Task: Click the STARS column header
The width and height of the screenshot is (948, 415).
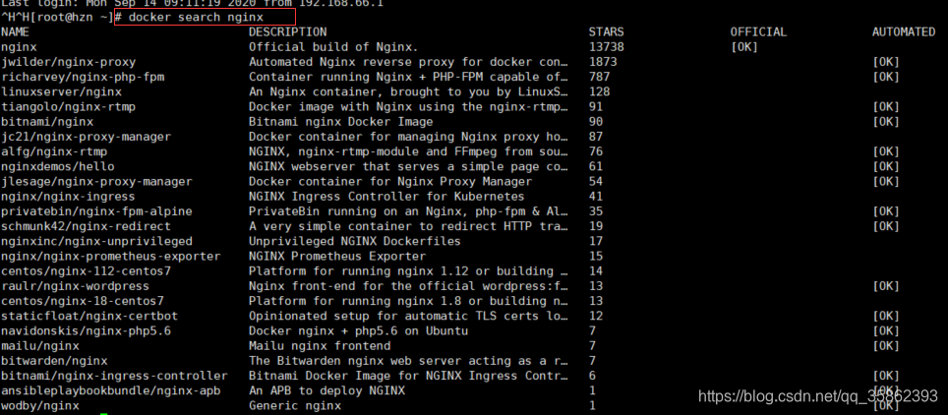Action: point(607,32)
